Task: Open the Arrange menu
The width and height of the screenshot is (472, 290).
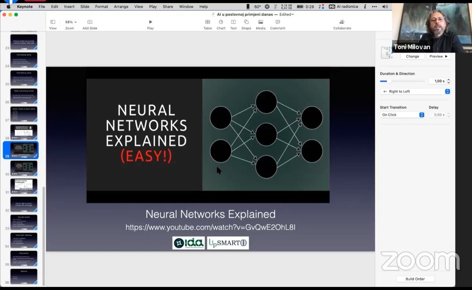Action: tap(121, 7)
